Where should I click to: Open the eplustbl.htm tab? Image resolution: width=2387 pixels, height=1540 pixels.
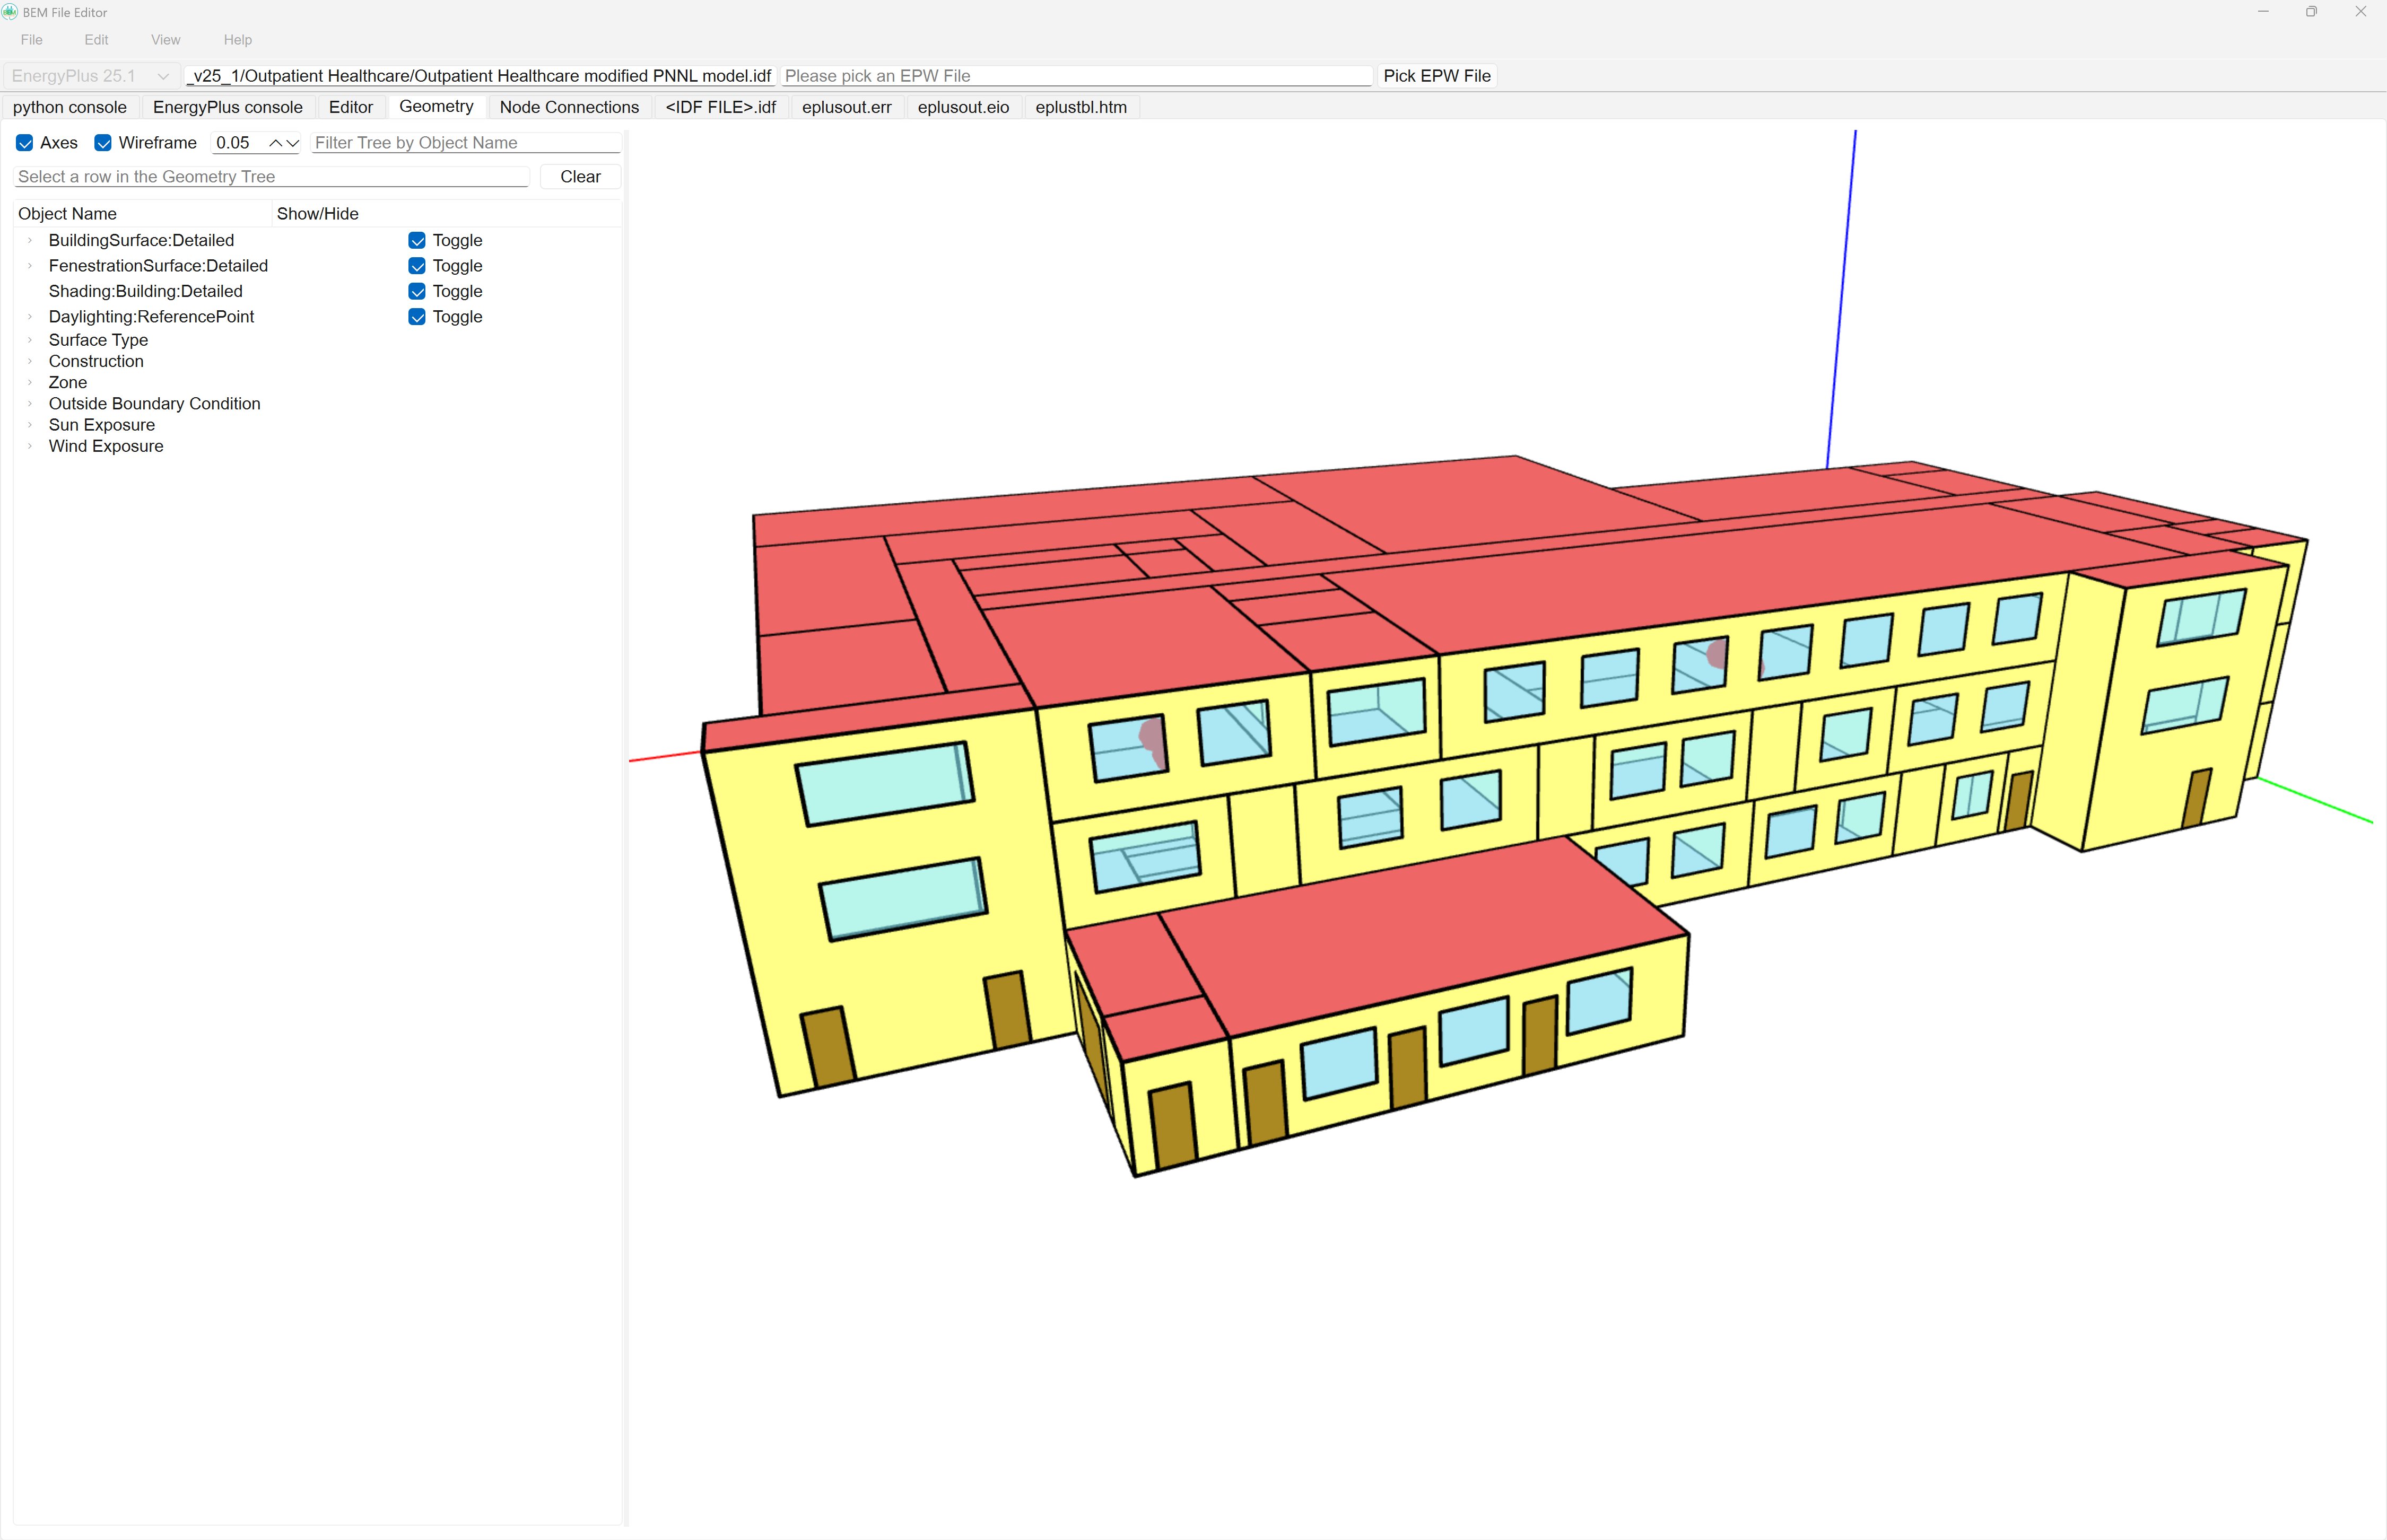(1081, 107)
